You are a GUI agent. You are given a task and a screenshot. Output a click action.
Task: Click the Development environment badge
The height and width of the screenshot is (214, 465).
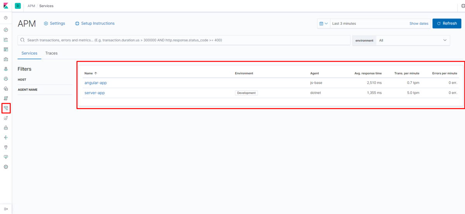246,93
